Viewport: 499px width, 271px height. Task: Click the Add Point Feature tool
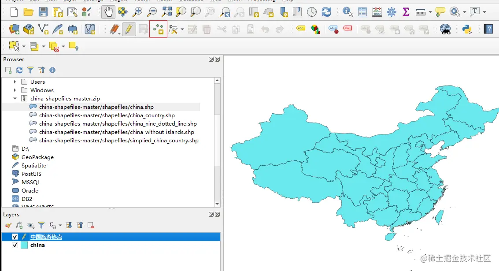(158, 29)
